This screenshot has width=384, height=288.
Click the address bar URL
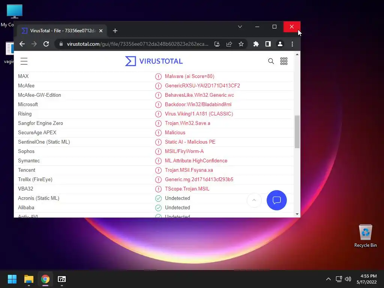tap(138, 44)
